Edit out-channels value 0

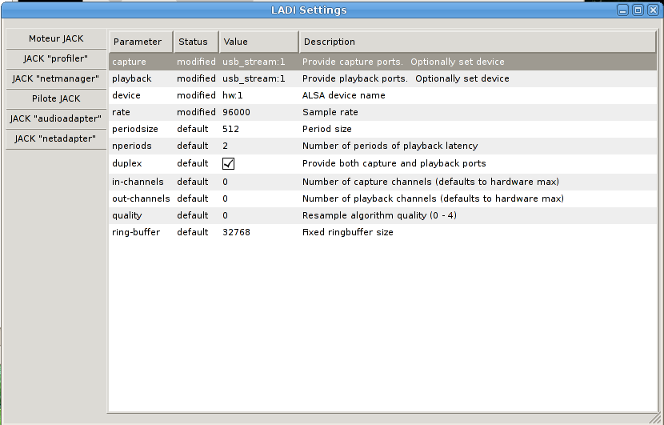226,198
